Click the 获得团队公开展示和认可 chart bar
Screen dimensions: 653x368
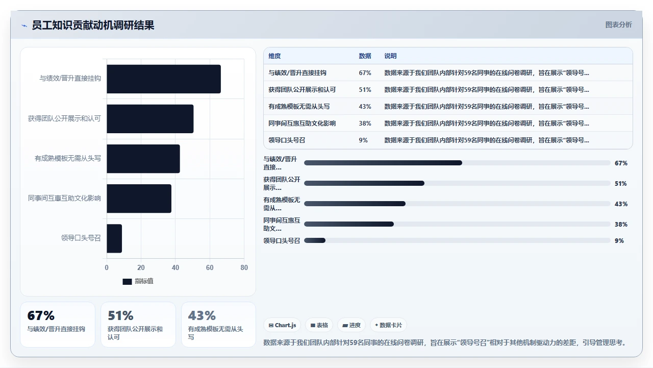(x=150, y=118)
